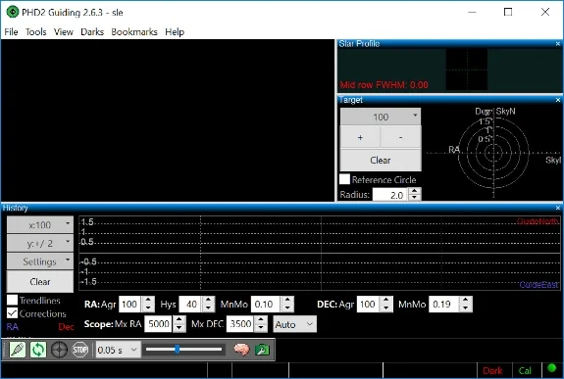The width and height of the screenshot is (564, 379).
Task: Click the camera settings wrench icon
Action: click(262, 350)
